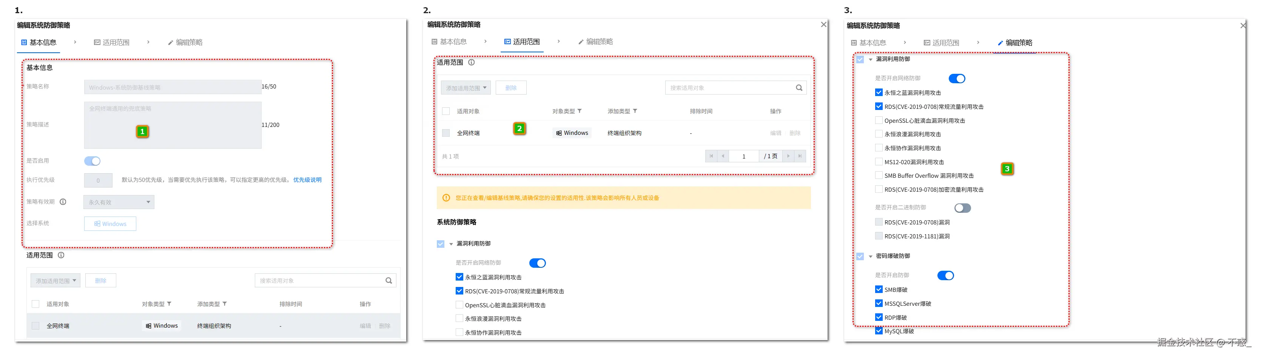This screenshot has height=357, width=1261.
Task: Collapse 漏洞利用防御 section in dialog 3
Action: 871,59
